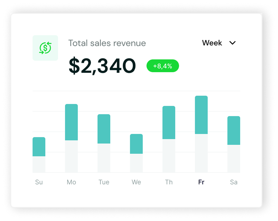Screen dimensions: 278x221
Task: Click the Total sales revenue title
Action: (107, 43)
